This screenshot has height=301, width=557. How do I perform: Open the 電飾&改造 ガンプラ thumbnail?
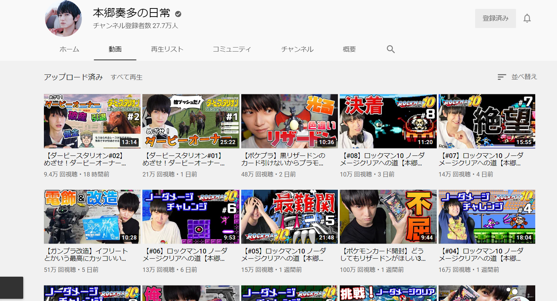pyautogui.click(x=92, y=217)
